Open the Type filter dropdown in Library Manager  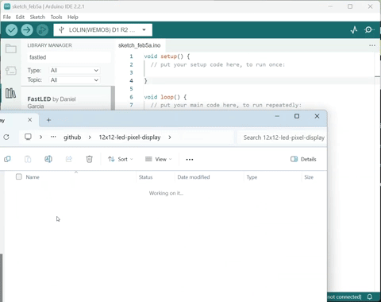[x=75, y=70]
